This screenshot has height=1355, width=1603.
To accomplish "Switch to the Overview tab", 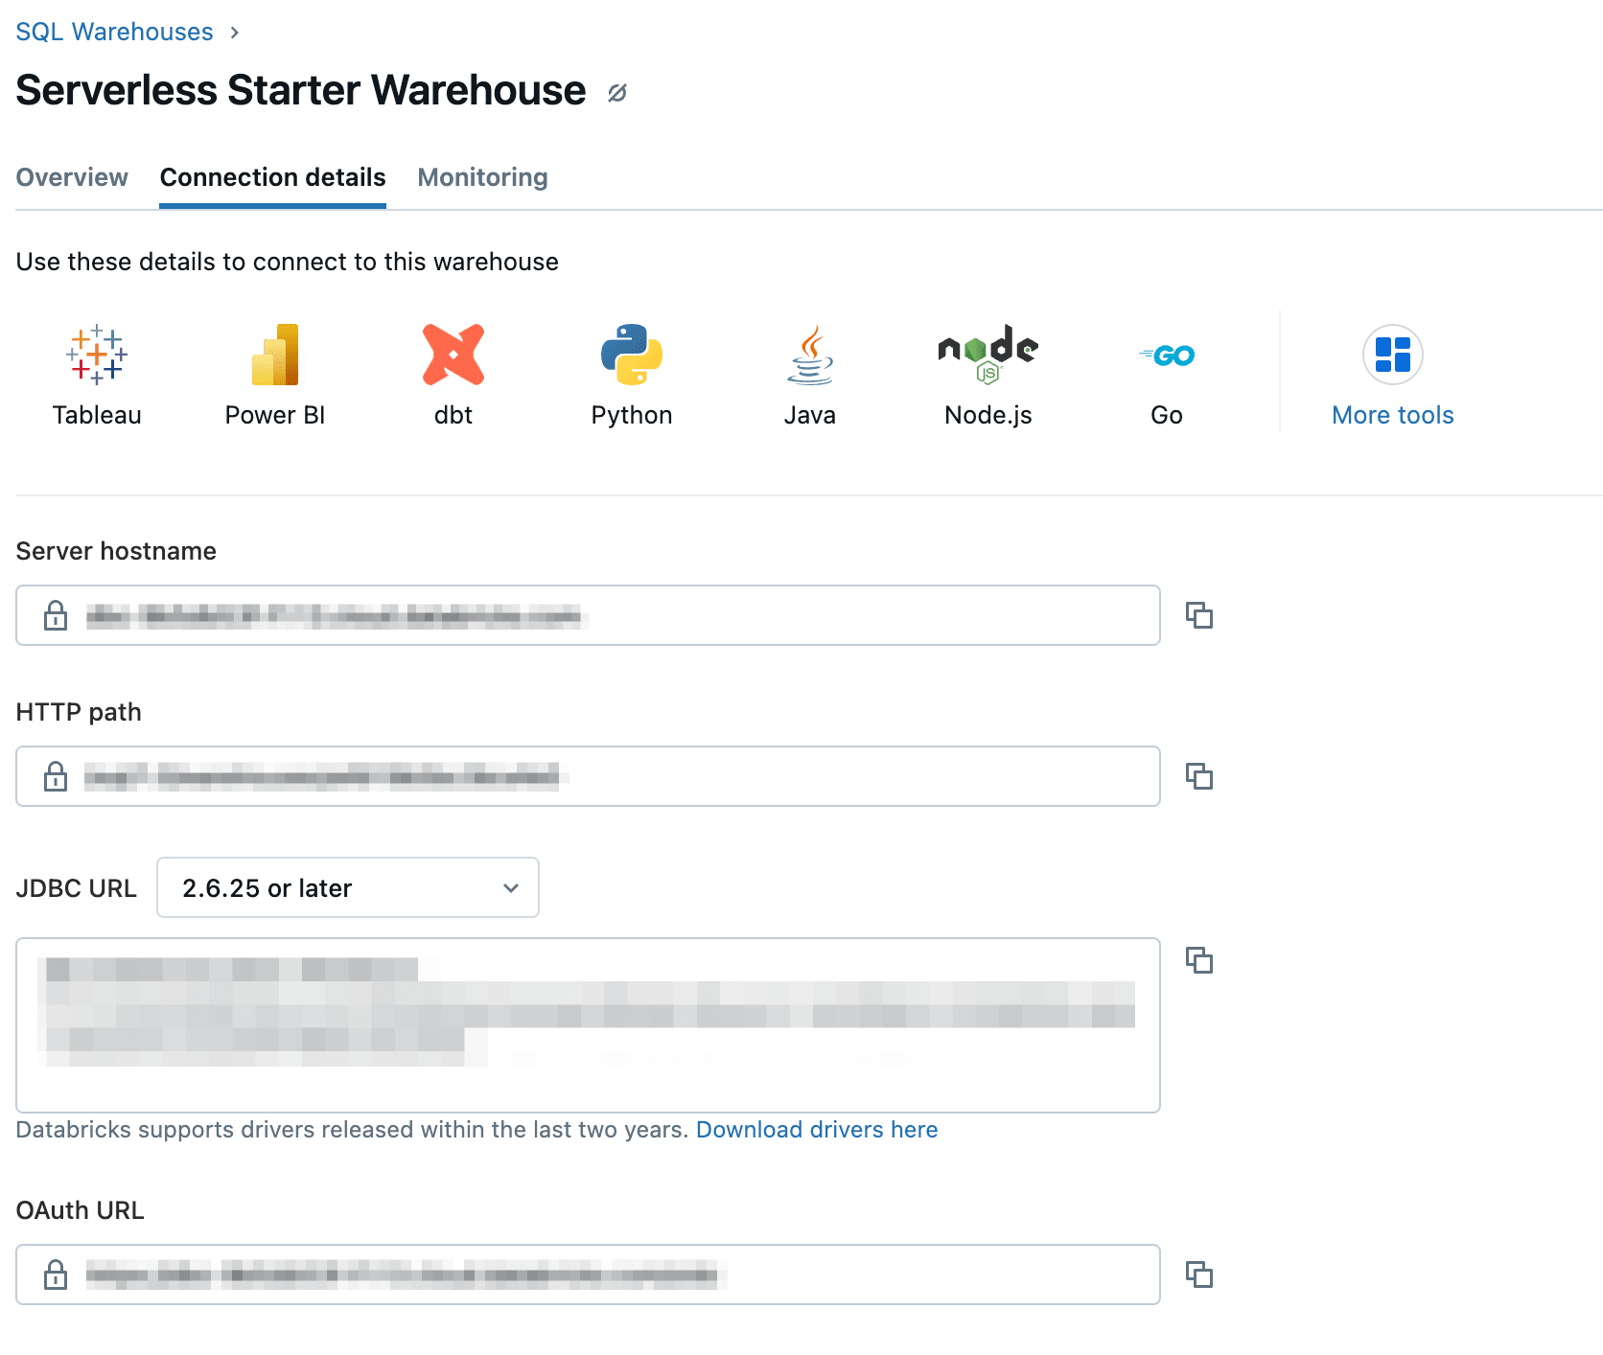I will pyautogui.click(x=72, y=177).
